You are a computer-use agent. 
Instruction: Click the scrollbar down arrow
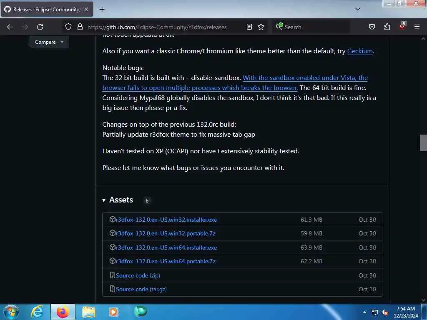click(x=423, y=300)
